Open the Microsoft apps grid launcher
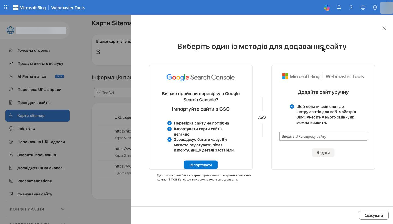393x224 pixels. tap(6, 7)
